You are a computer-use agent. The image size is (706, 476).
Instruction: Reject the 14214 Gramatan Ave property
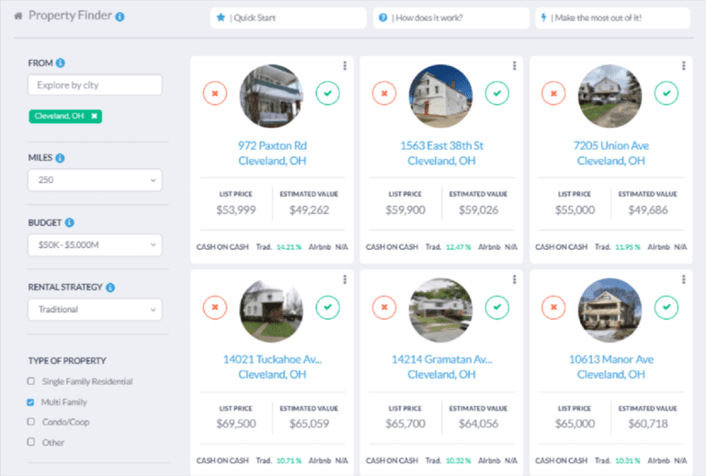point(383,306)
